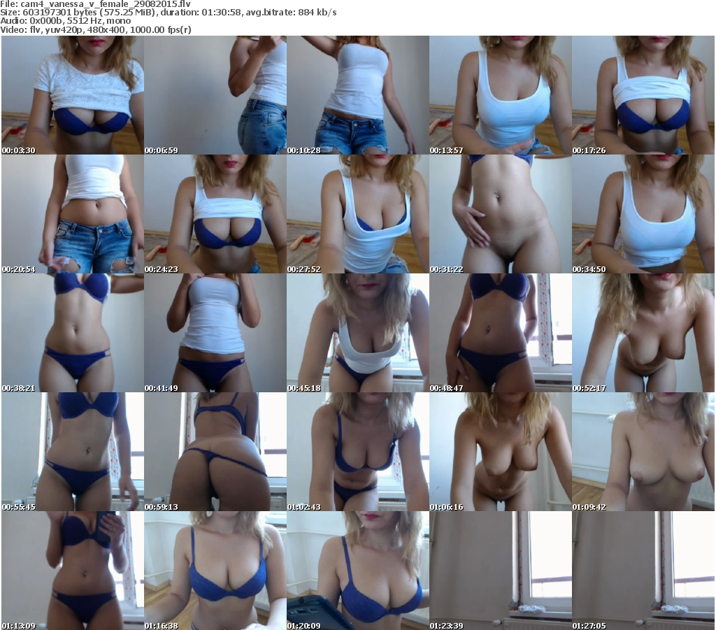Screen dimensions: 716x630
Task: Open the frame stamped 00:31:22
Action: coord(500,214)
